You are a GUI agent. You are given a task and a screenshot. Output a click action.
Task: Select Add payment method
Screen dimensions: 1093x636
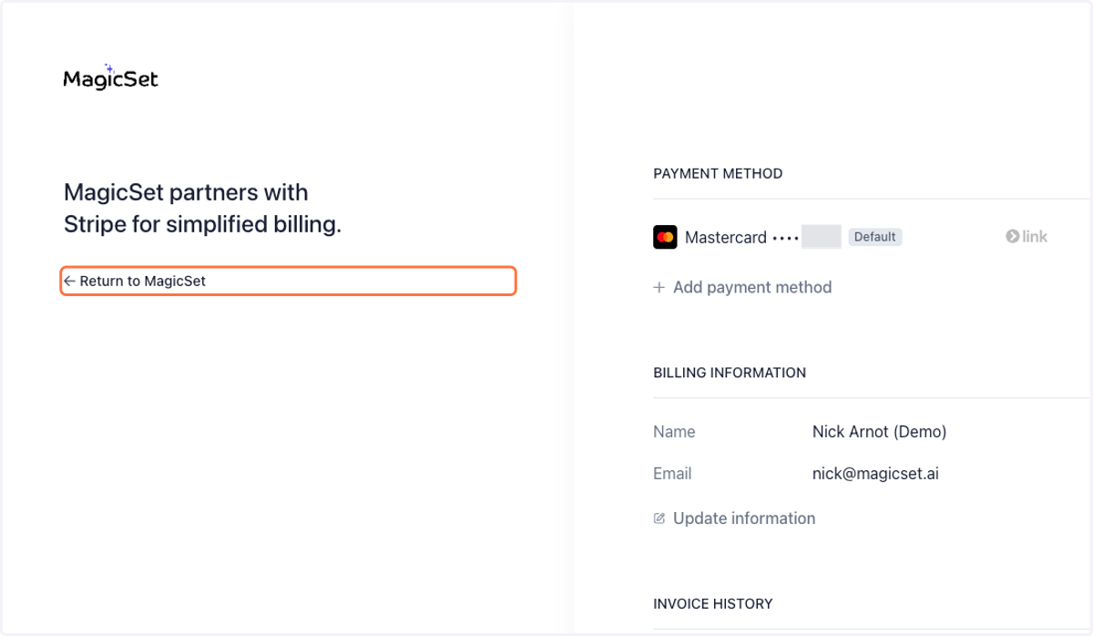(x=742, y=287)
